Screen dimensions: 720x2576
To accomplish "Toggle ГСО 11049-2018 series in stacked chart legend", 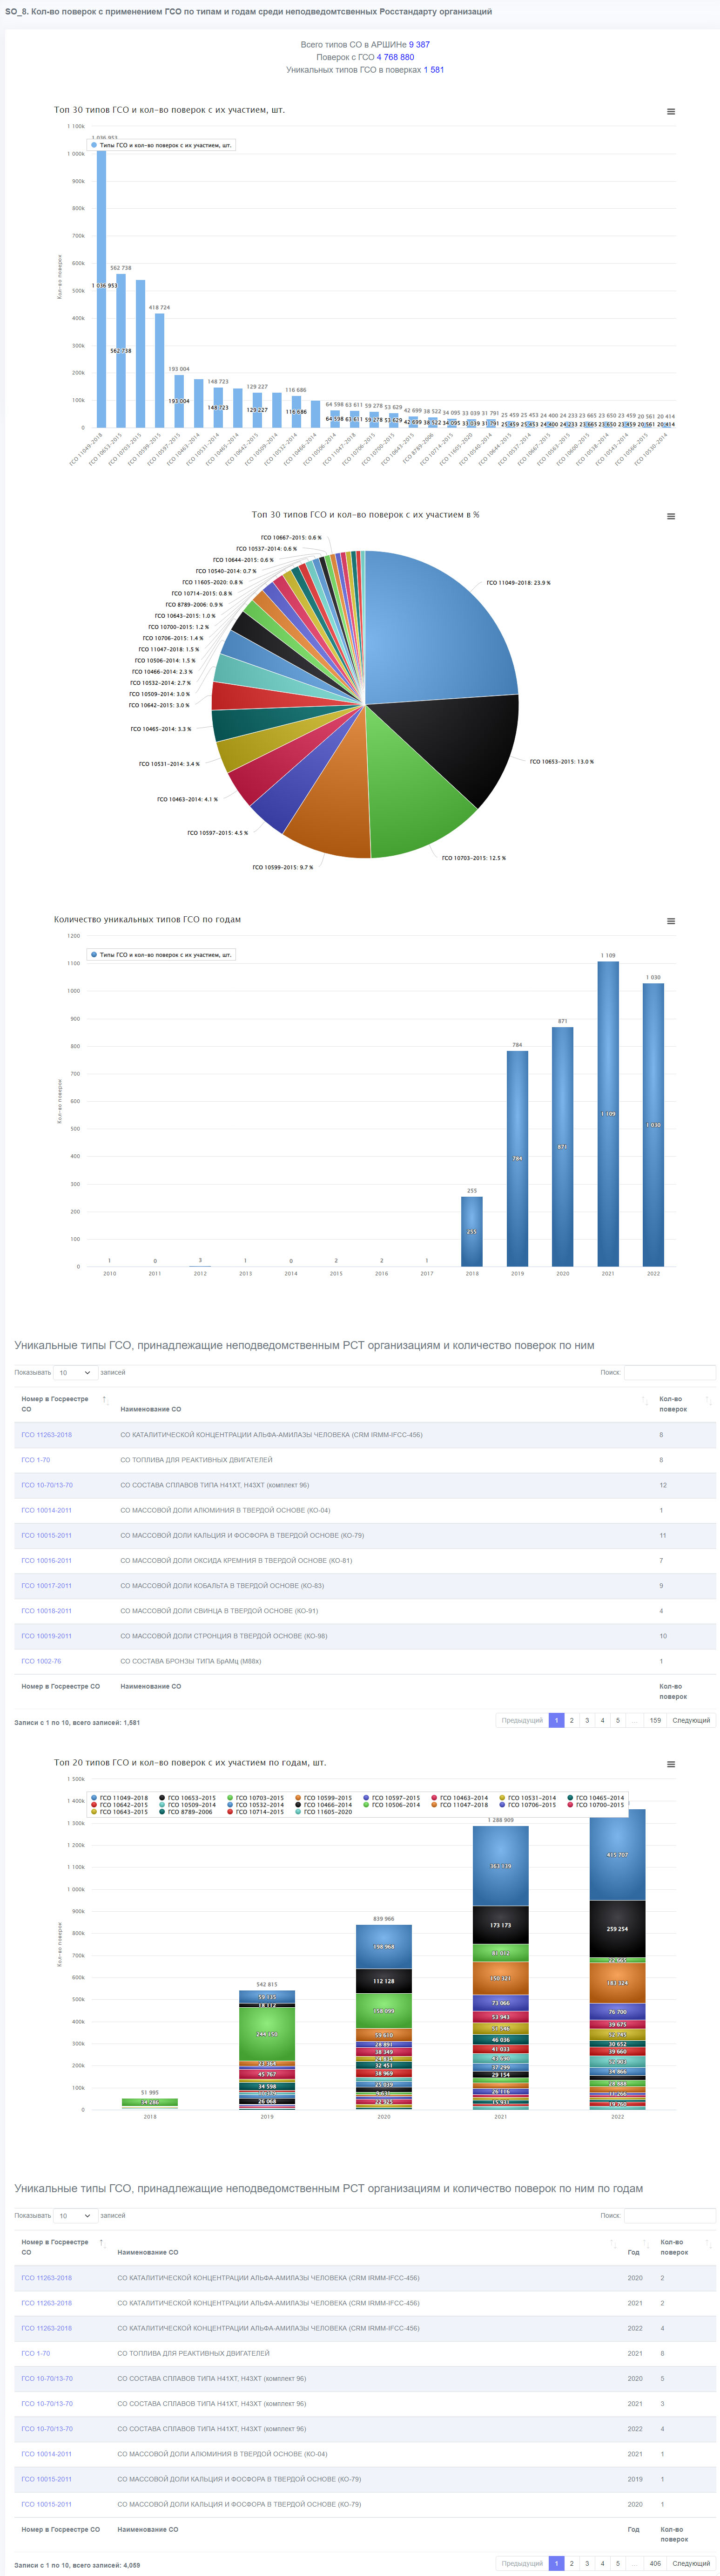I will pos(120,1798).
